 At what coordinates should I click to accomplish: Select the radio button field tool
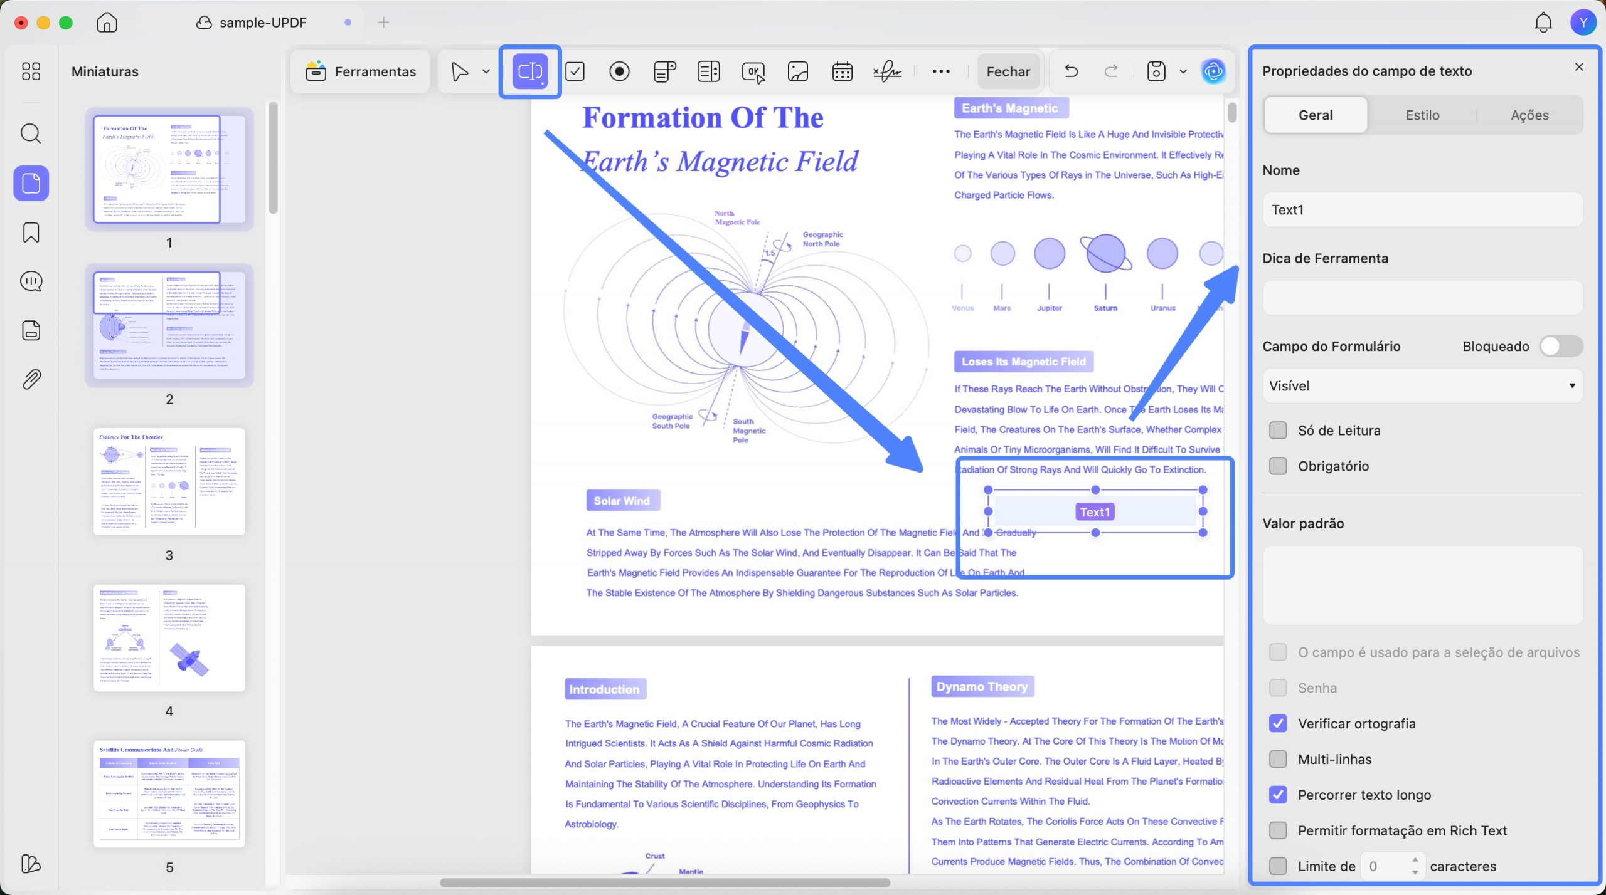(619, 71)
